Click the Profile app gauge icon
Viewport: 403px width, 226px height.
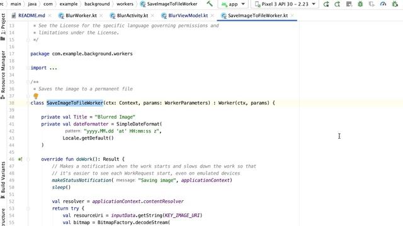383,4
